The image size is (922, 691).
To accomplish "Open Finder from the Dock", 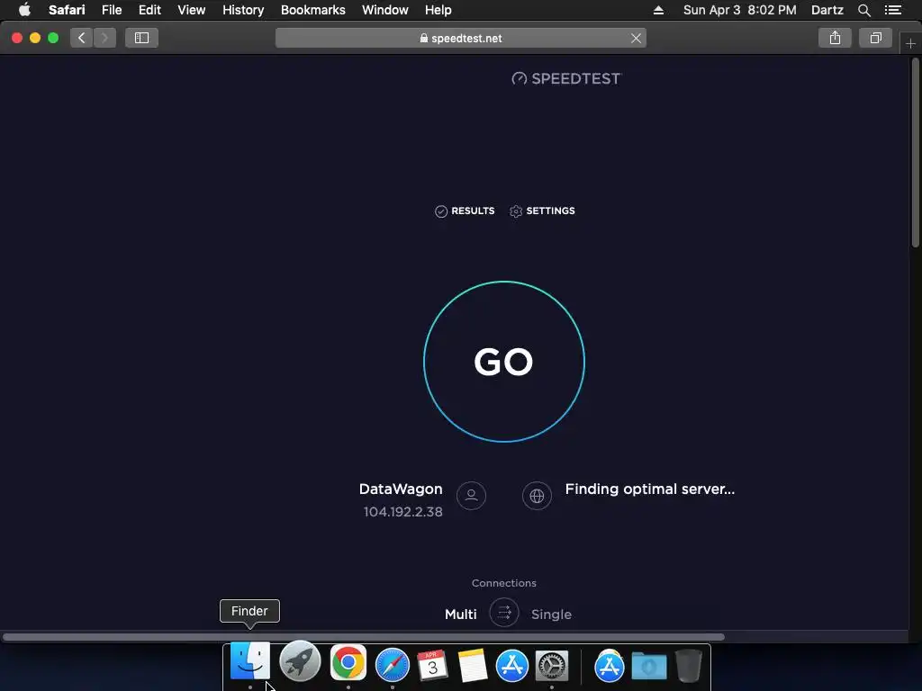I will click(250, 661).
